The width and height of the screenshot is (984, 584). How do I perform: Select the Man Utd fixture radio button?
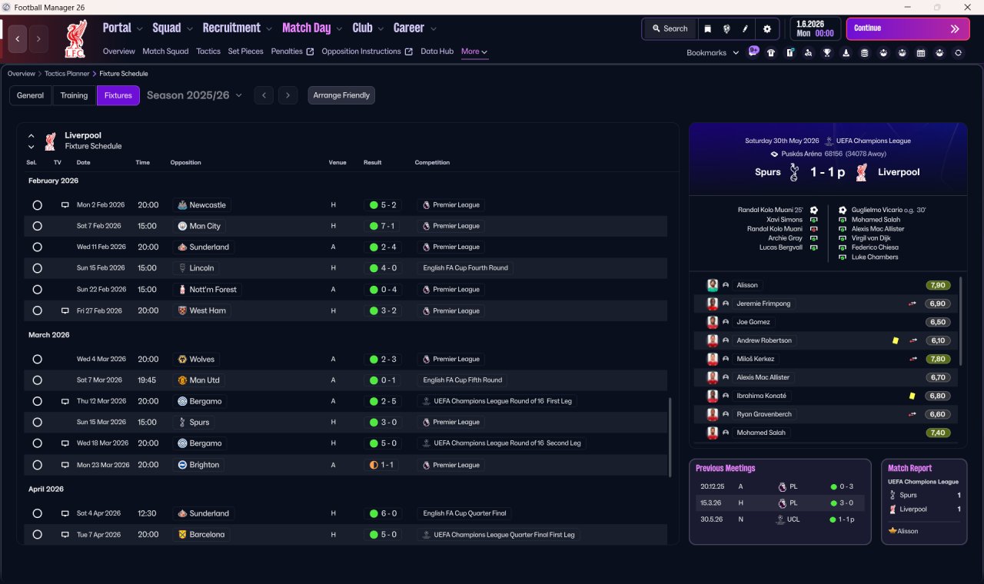[37, 380]
